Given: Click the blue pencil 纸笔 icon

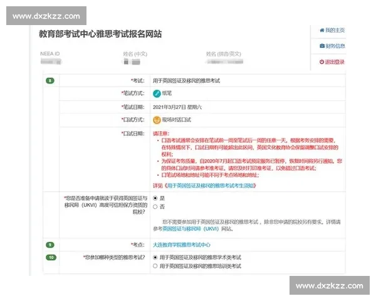Looking at the screenshot, I should 157,93.
